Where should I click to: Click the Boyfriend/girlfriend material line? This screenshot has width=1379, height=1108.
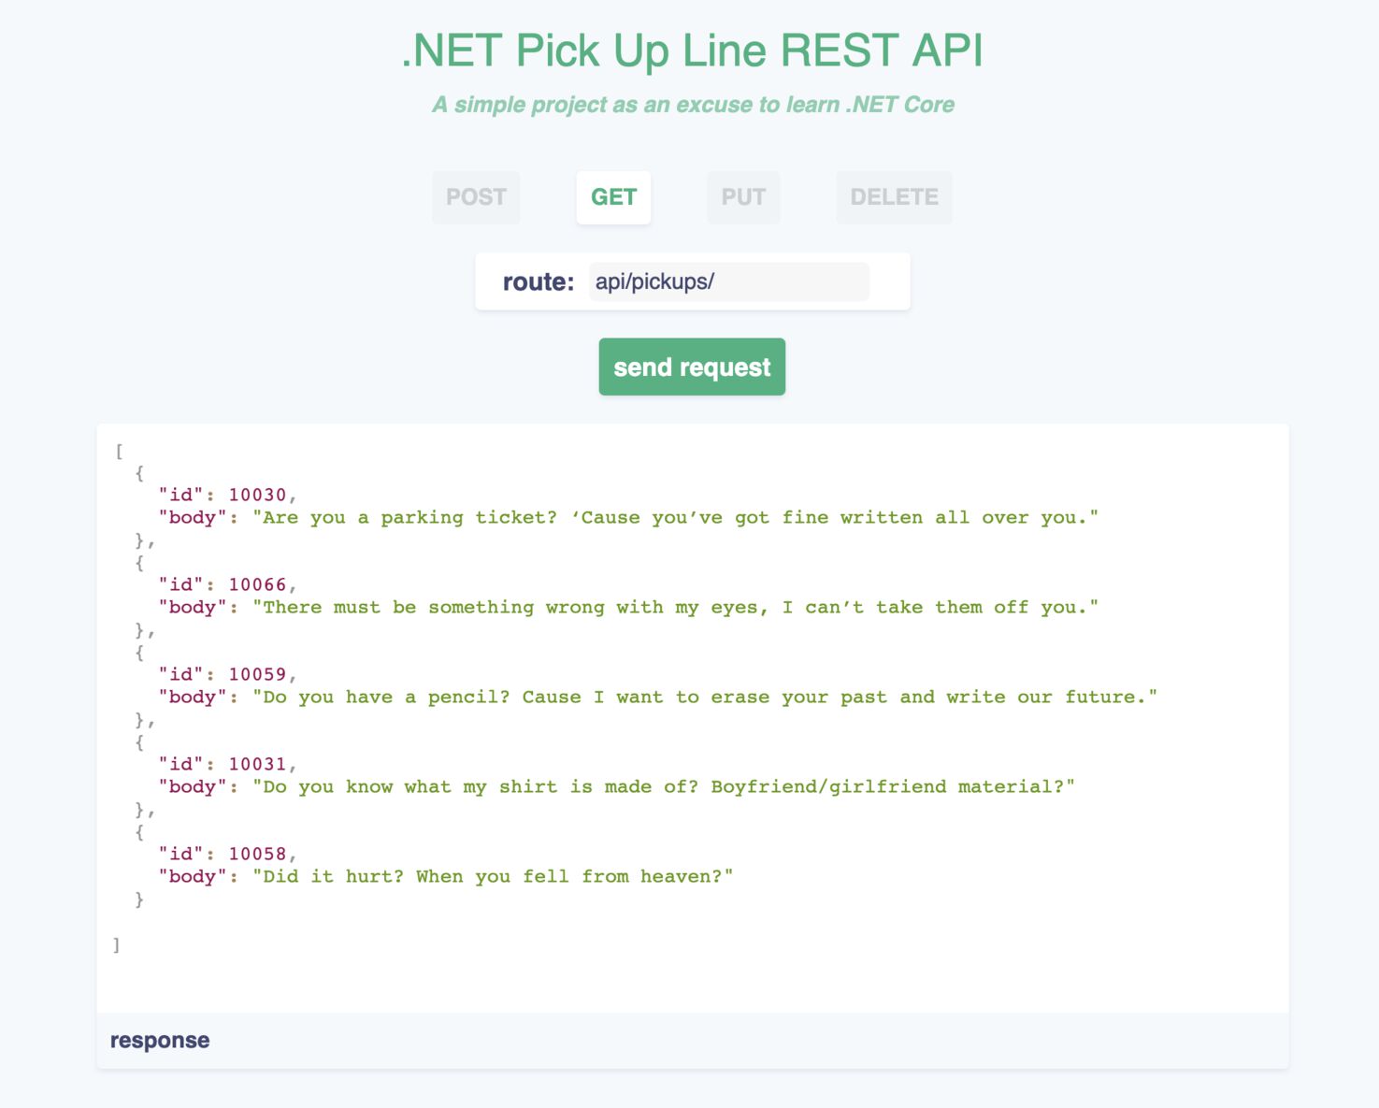pos(664,787)
